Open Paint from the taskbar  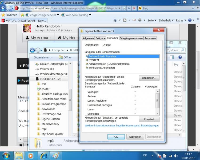[x=55, y=155]
